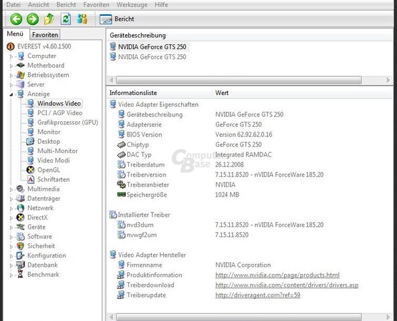The height and width of the screenshot is (321, 397).
Task: Click the Speichergröße 1024 MB row
Action: click(178, 195)
